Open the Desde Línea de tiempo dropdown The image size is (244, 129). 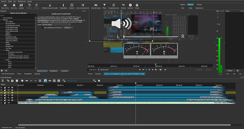(56, 25)
